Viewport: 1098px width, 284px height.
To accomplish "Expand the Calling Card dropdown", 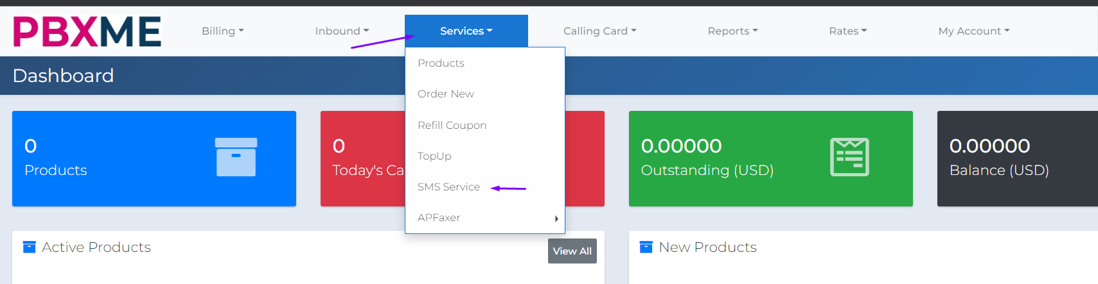I will pyautogui.click(x=599, y=31).
